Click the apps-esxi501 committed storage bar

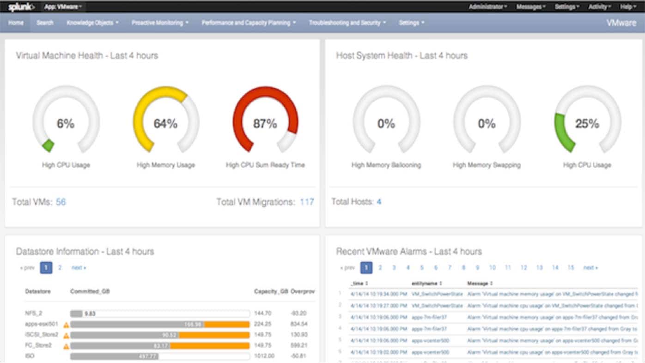tap(160, 324)
